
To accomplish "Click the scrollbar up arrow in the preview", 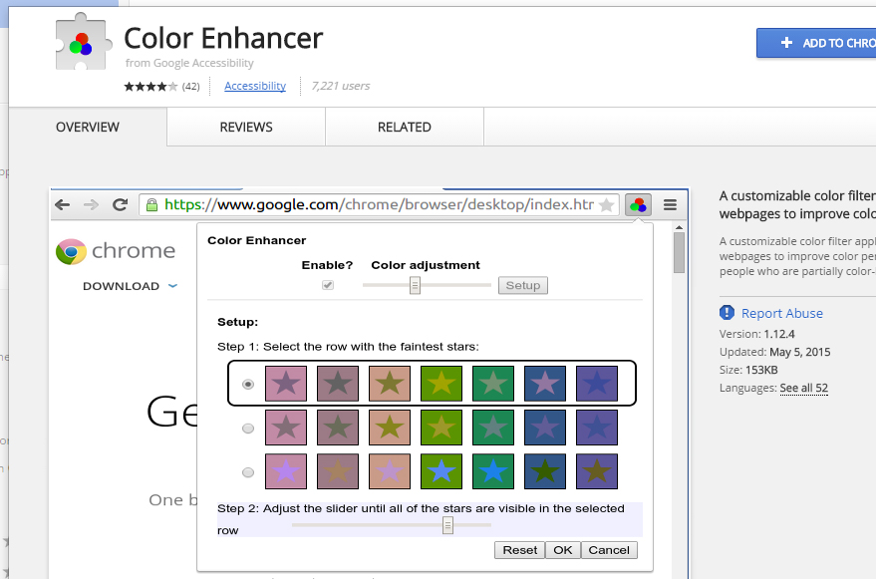I will [679, 227].
